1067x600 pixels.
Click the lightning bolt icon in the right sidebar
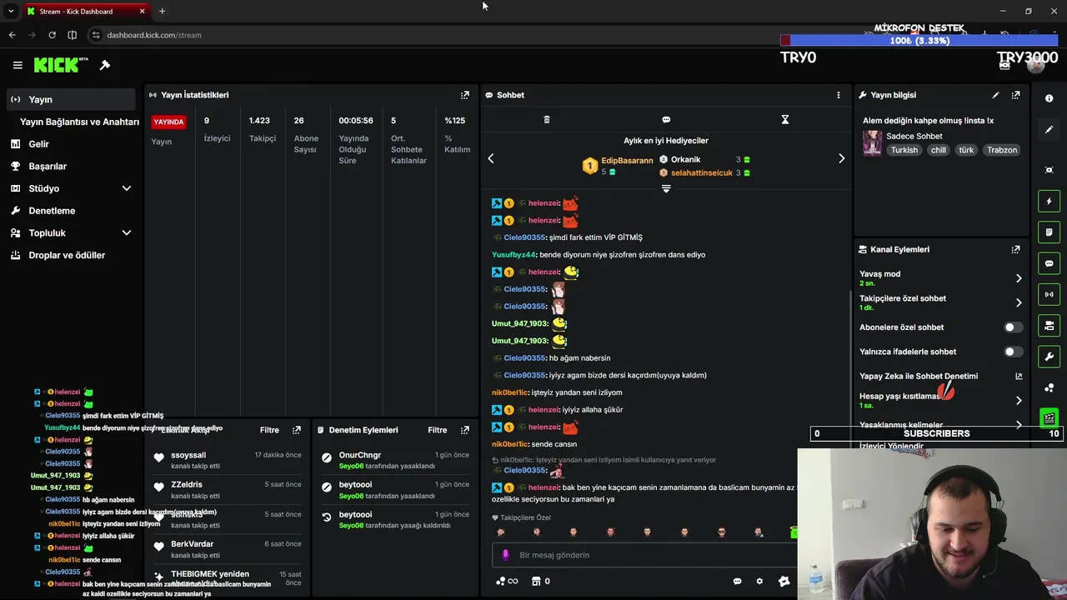tap(1049, 201)
